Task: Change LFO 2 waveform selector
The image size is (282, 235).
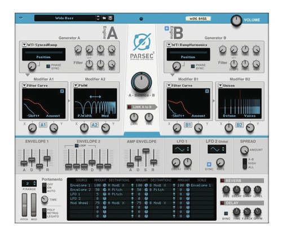Action: [x=217, y=149]
